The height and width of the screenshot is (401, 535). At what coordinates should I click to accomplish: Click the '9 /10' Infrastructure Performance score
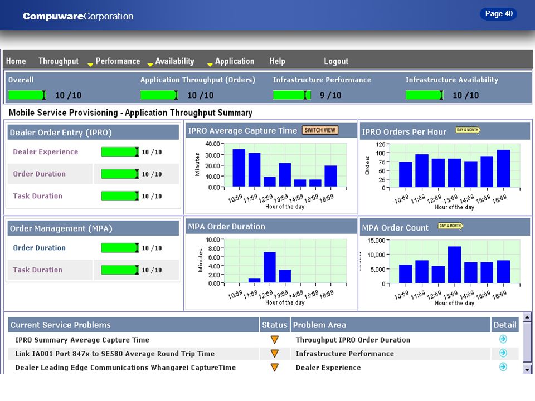coord(330,95)
